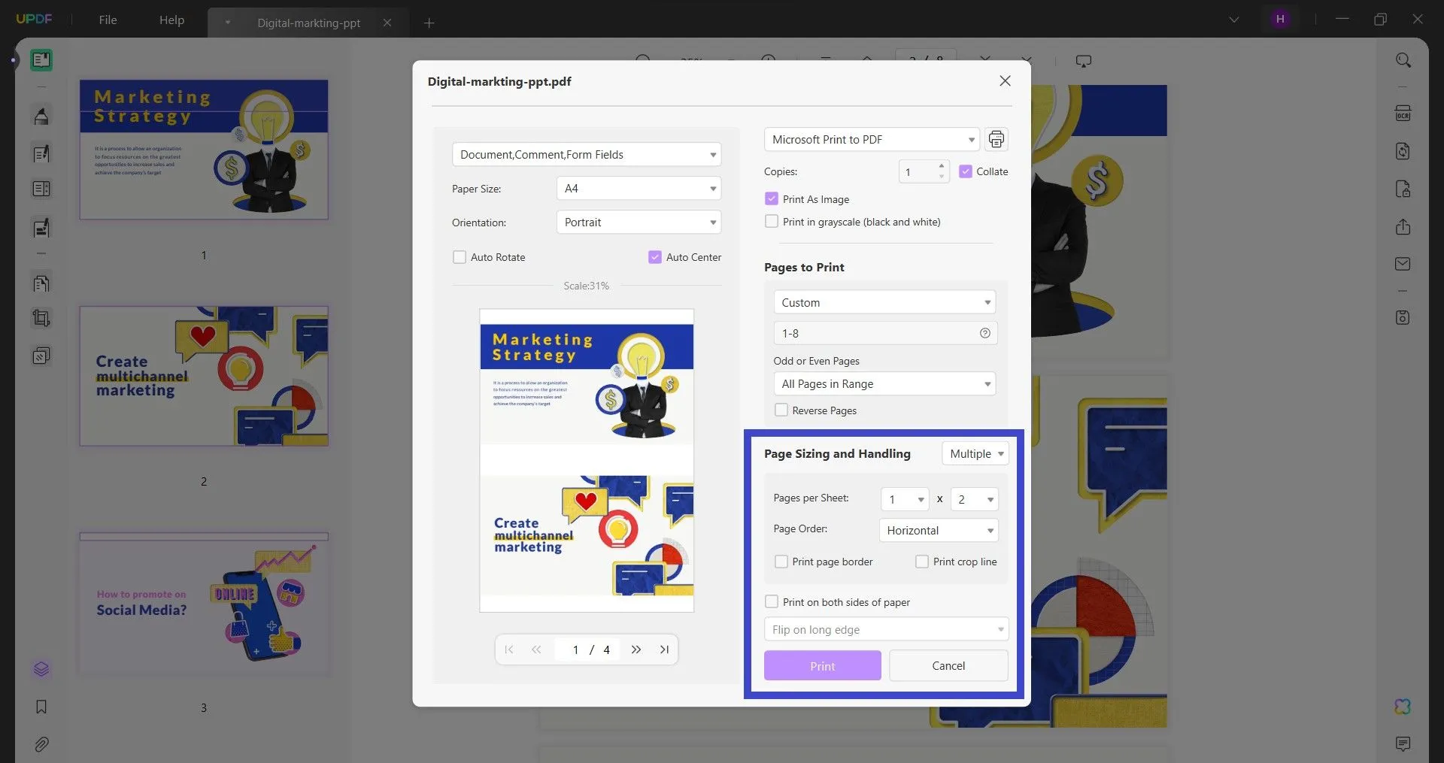The image size is (1444, 763).
Task: Open the Batch/Page tools stack icon
Action: point(41,356)
